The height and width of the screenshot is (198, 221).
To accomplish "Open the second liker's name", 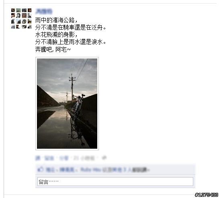I will [67, 170].
